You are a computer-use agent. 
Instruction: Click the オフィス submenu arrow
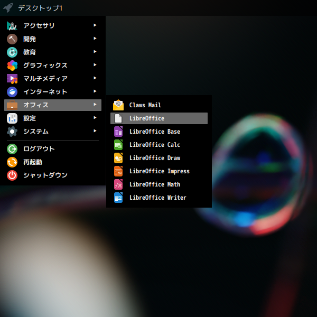tap(95, 104)
